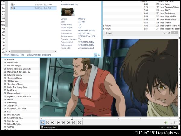Stop the video playback

click(53, 122)
